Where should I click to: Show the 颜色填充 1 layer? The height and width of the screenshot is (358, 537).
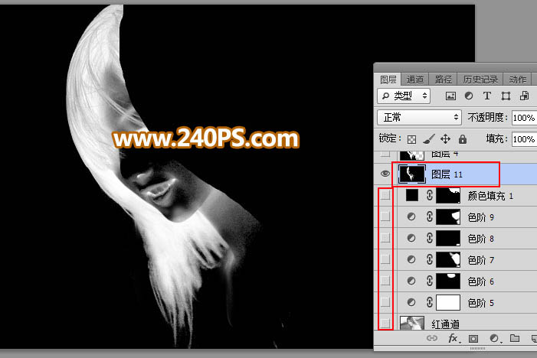pyautogui.click(x=385, y=195)
